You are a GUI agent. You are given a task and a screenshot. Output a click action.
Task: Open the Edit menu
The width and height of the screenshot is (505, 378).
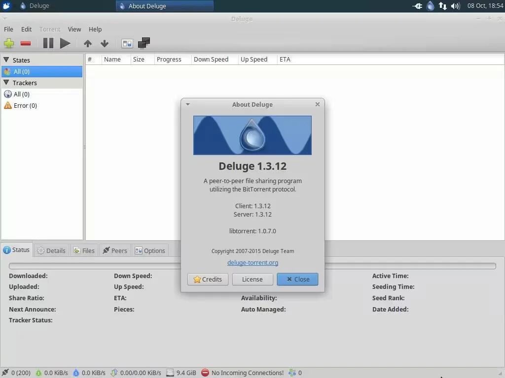coord(27,29)
